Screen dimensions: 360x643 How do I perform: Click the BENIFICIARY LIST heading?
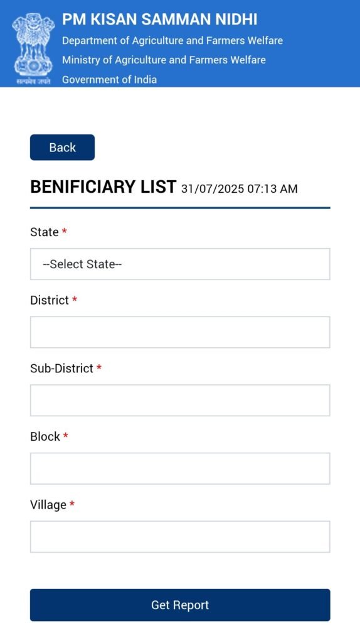click(x=103, y=187)
